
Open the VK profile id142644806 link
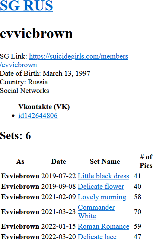pyautogui.click(x=38, y=116)
